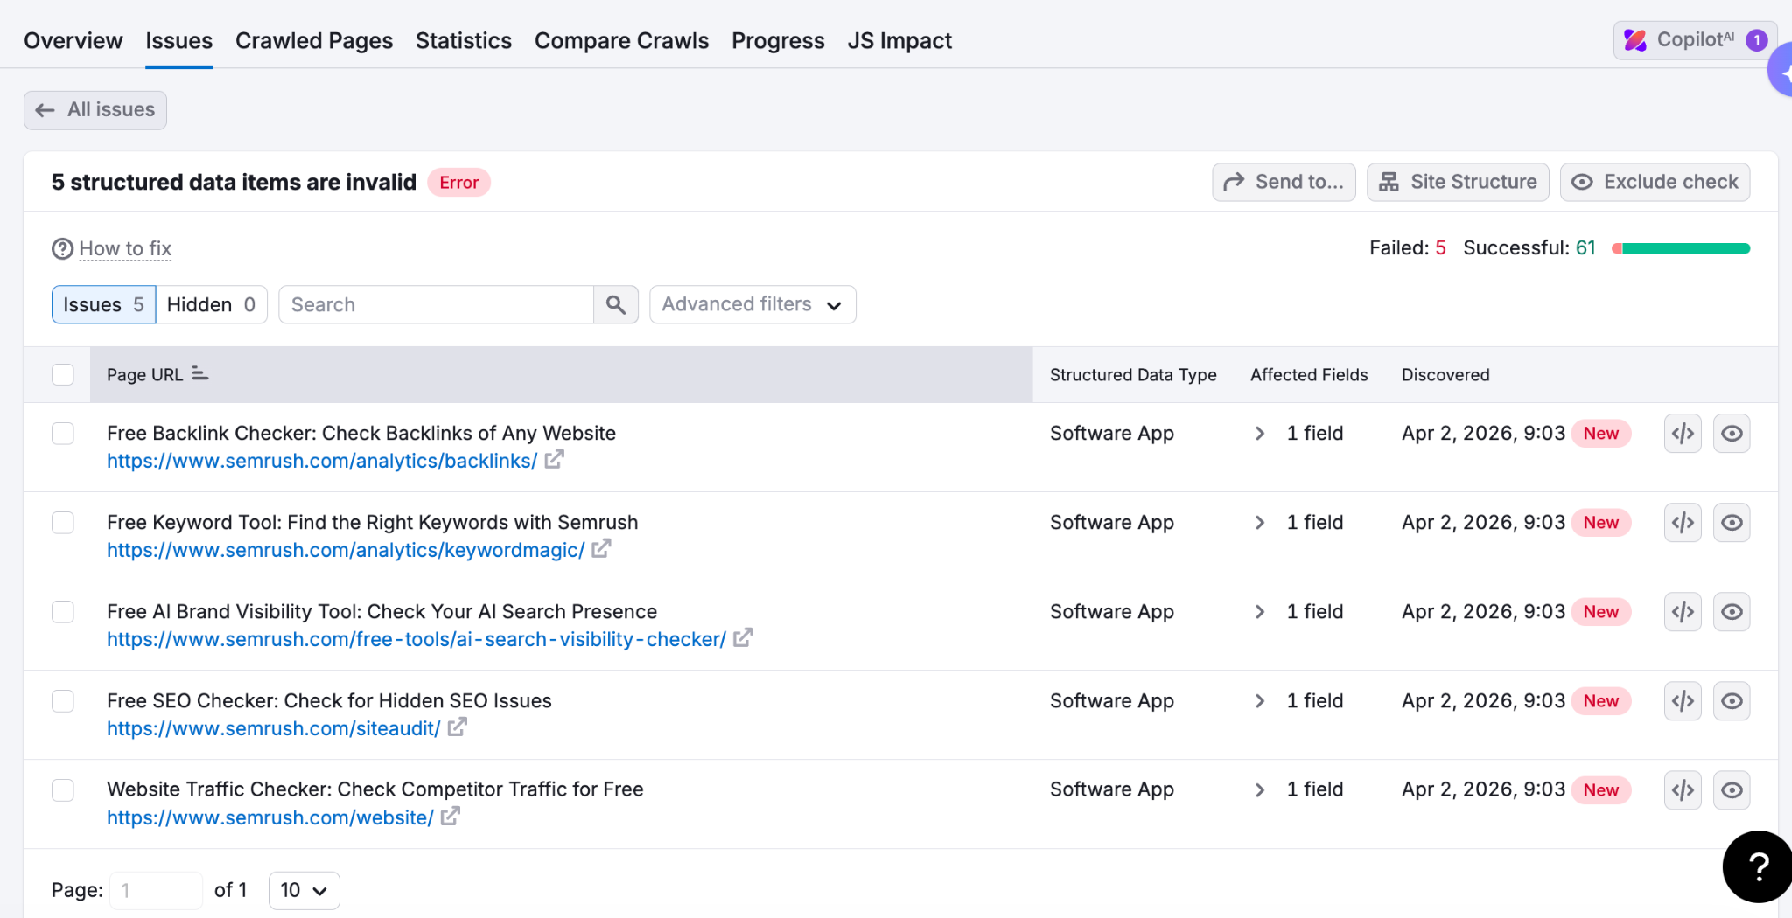Click the Exclude check button

tap(1655, 182)
